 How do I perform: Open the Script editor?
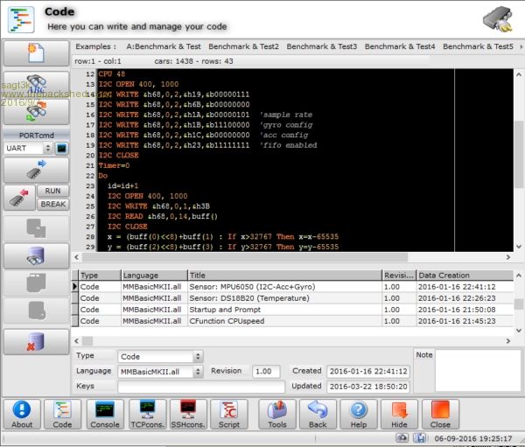click(229, 414)
